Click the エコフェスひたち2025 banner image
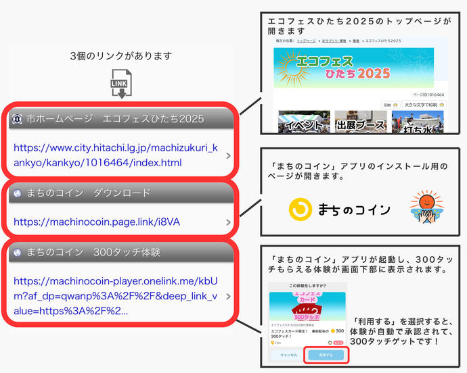Viewport: 467px width, 373px height. [359, 66]
